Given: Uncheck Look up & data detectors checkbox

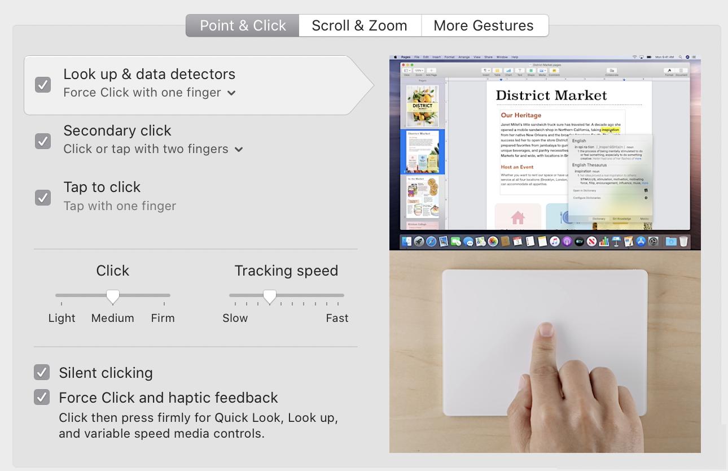Looking at the screenshot, I should point(43,85).
